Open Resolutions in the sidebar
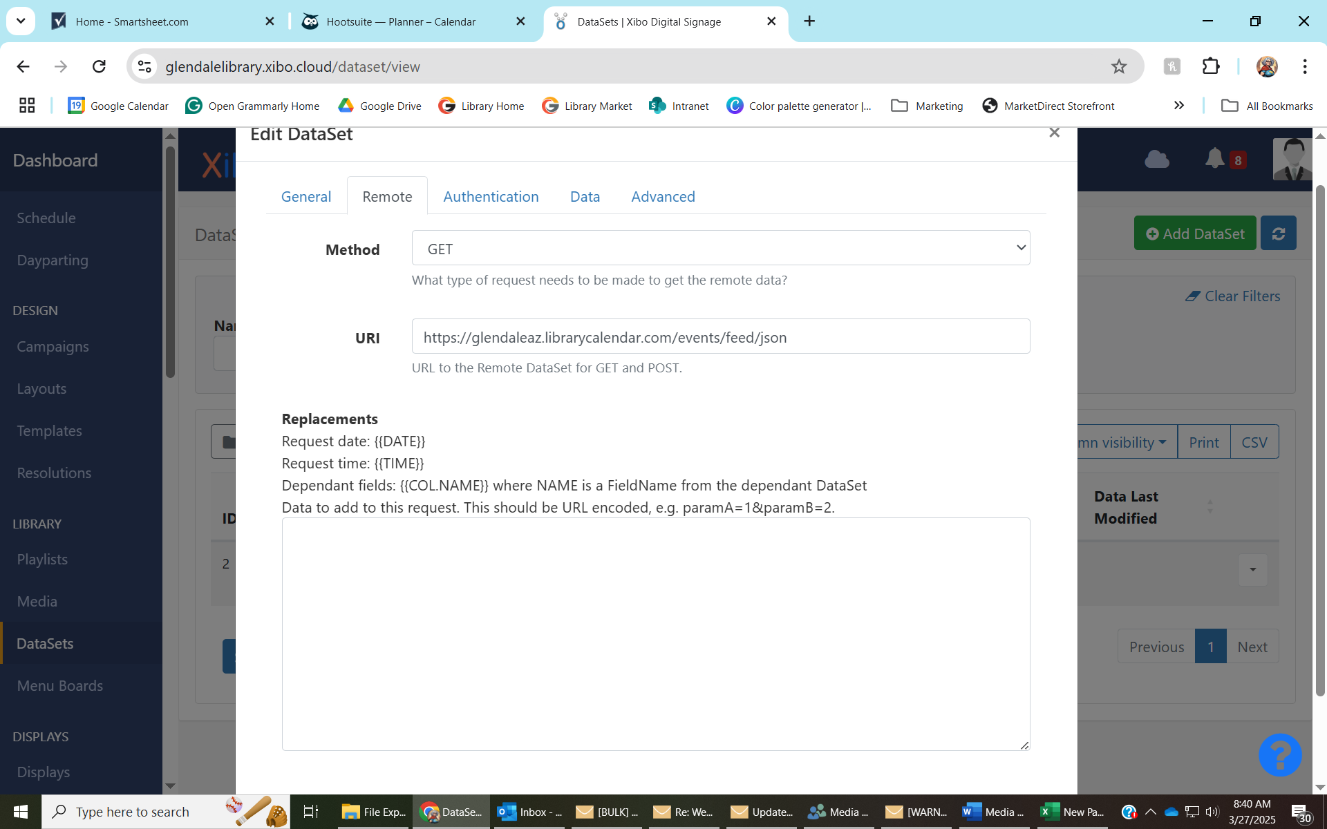The width and height of the screenshot is (1327, 829). point(54,473)
